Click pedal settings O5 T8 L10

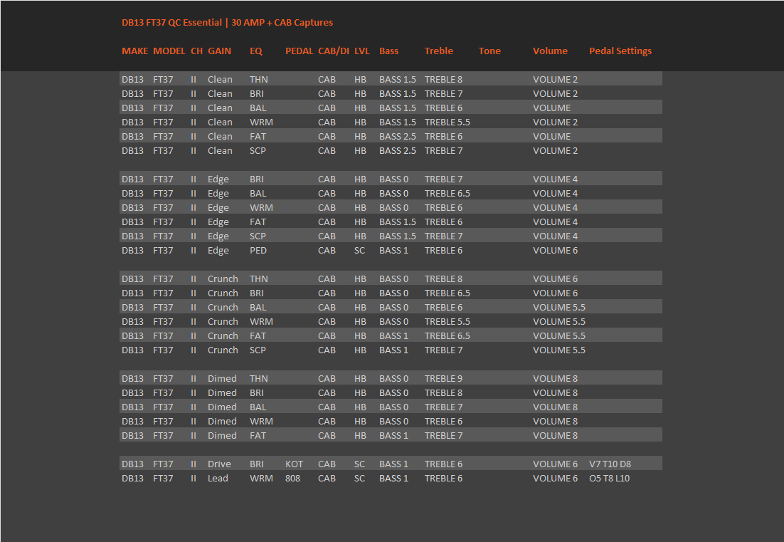click(x=609, y=478)
